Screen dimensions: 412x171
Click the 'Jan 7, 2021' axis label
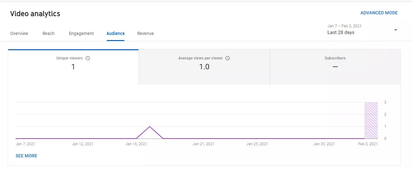click(x=26, y=144)
